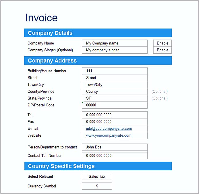The width and height of the screenshot is (199, 194).
Task: Select the Contact Tel. Number field
Action: point(115,156)
